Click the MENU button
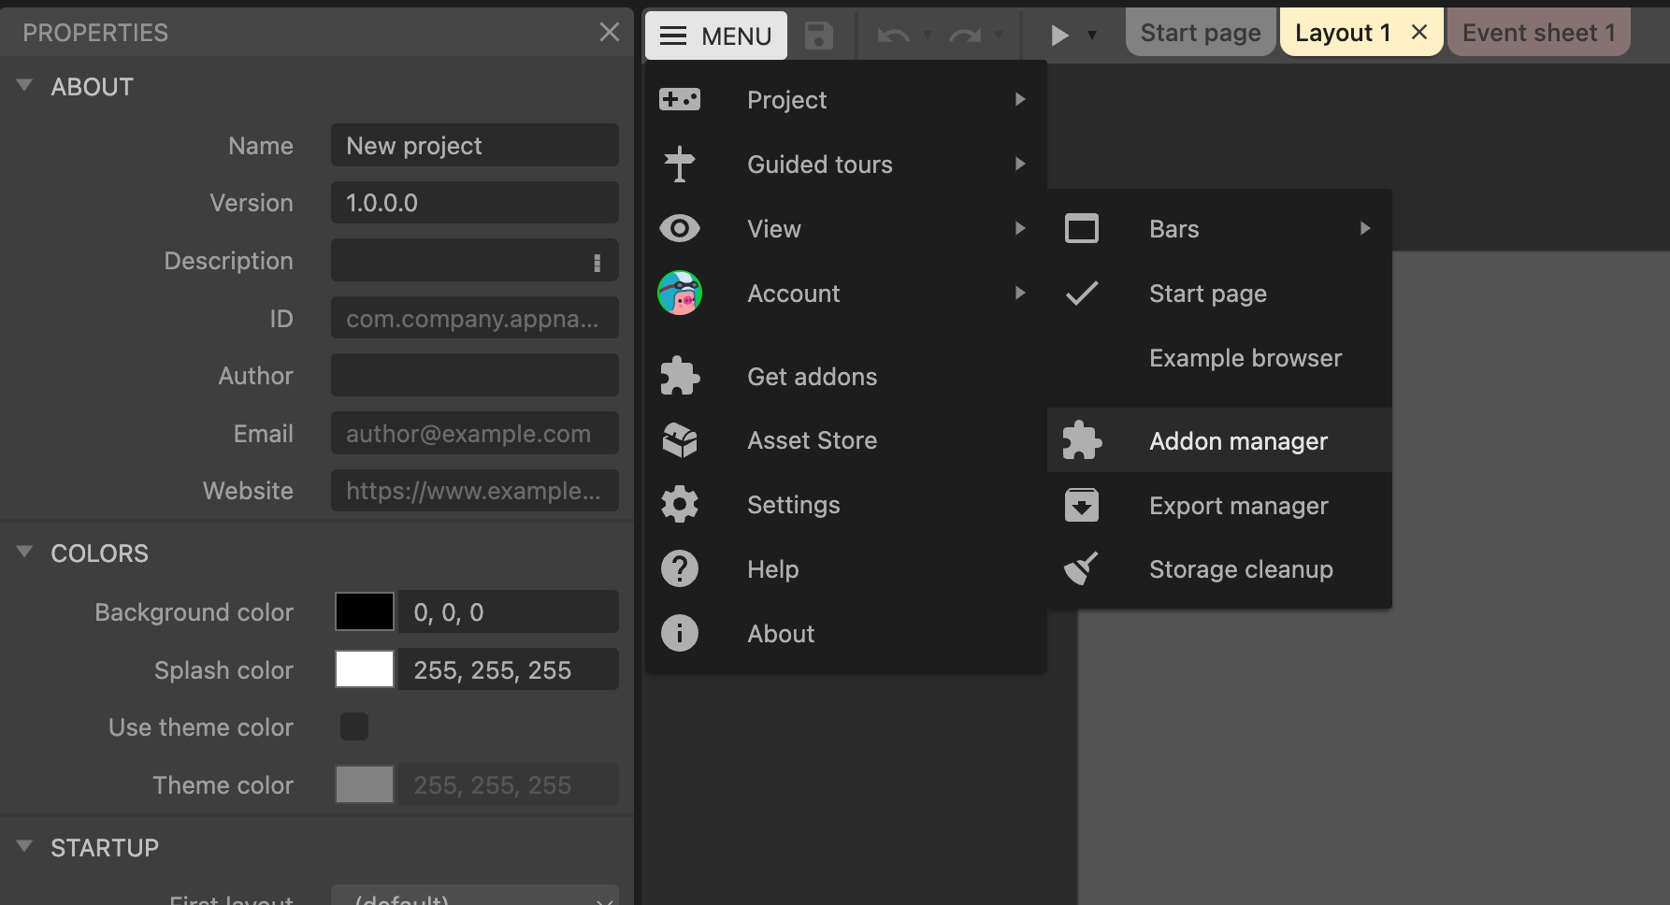The image size is (1670, 905). [x=716, y=36]
